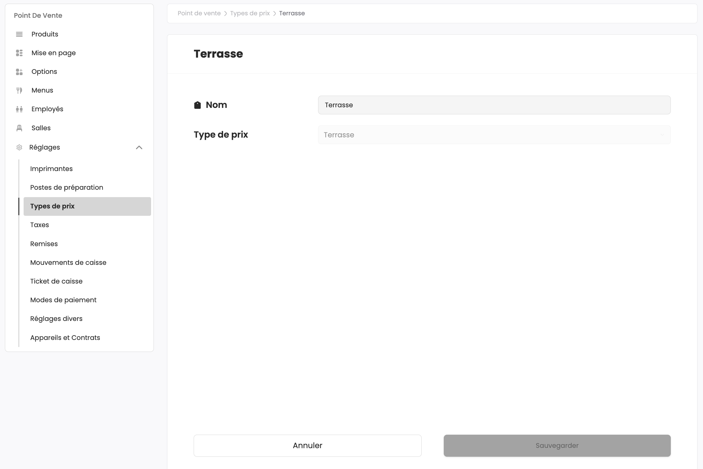
Task: Click the Mise en page layout icon
Action: pos(19,53)
